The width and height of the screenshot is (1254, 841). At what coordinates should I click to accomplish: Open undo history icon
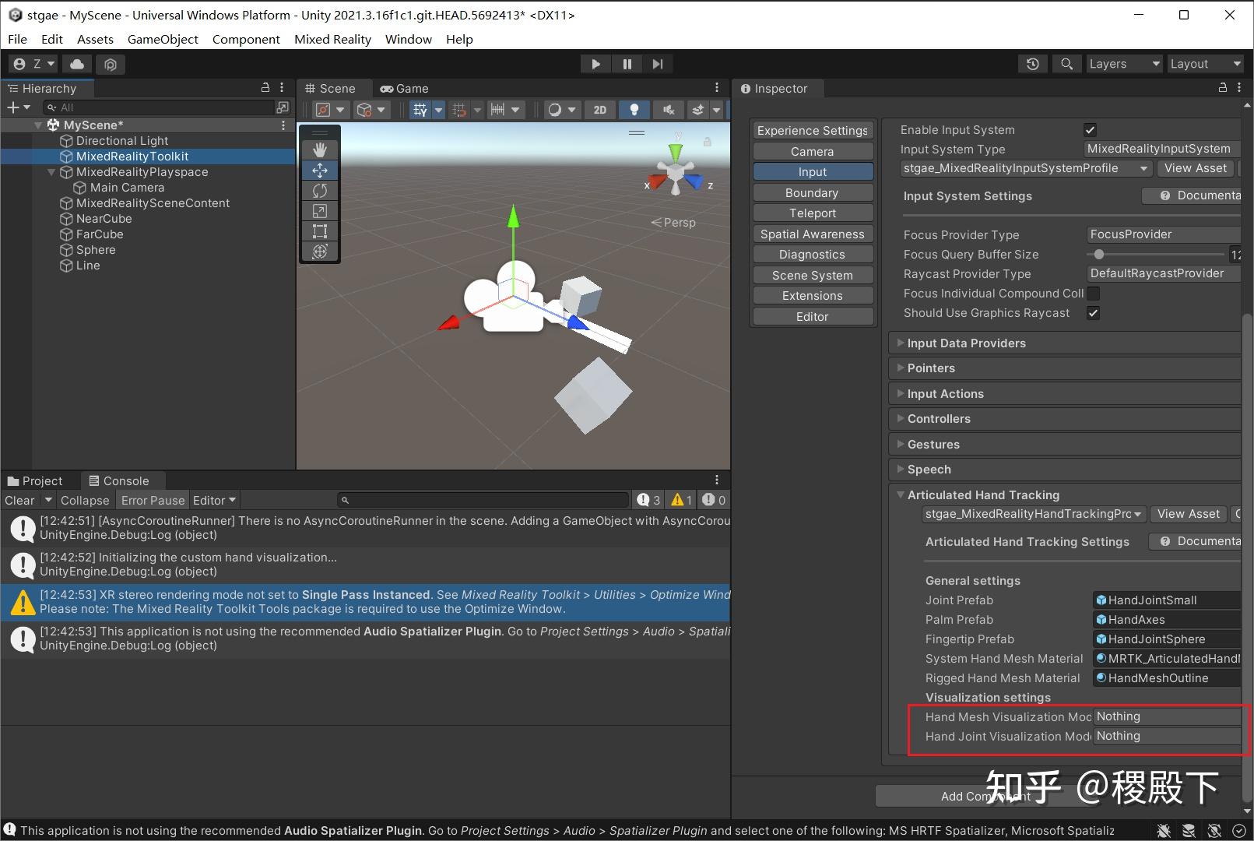click(x=1033, y=64)
